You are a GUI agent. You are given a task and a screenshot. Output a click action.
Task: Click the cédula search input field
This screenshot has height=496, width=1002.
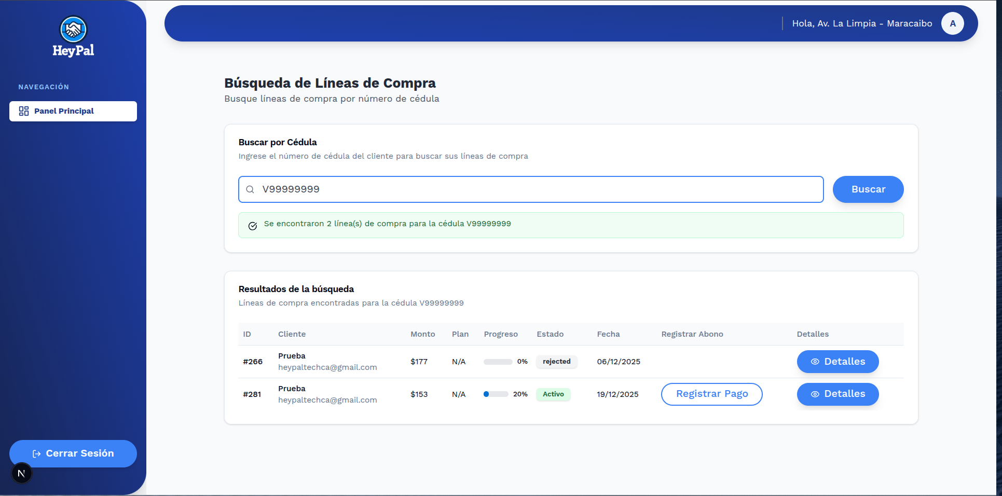point(540,189)
